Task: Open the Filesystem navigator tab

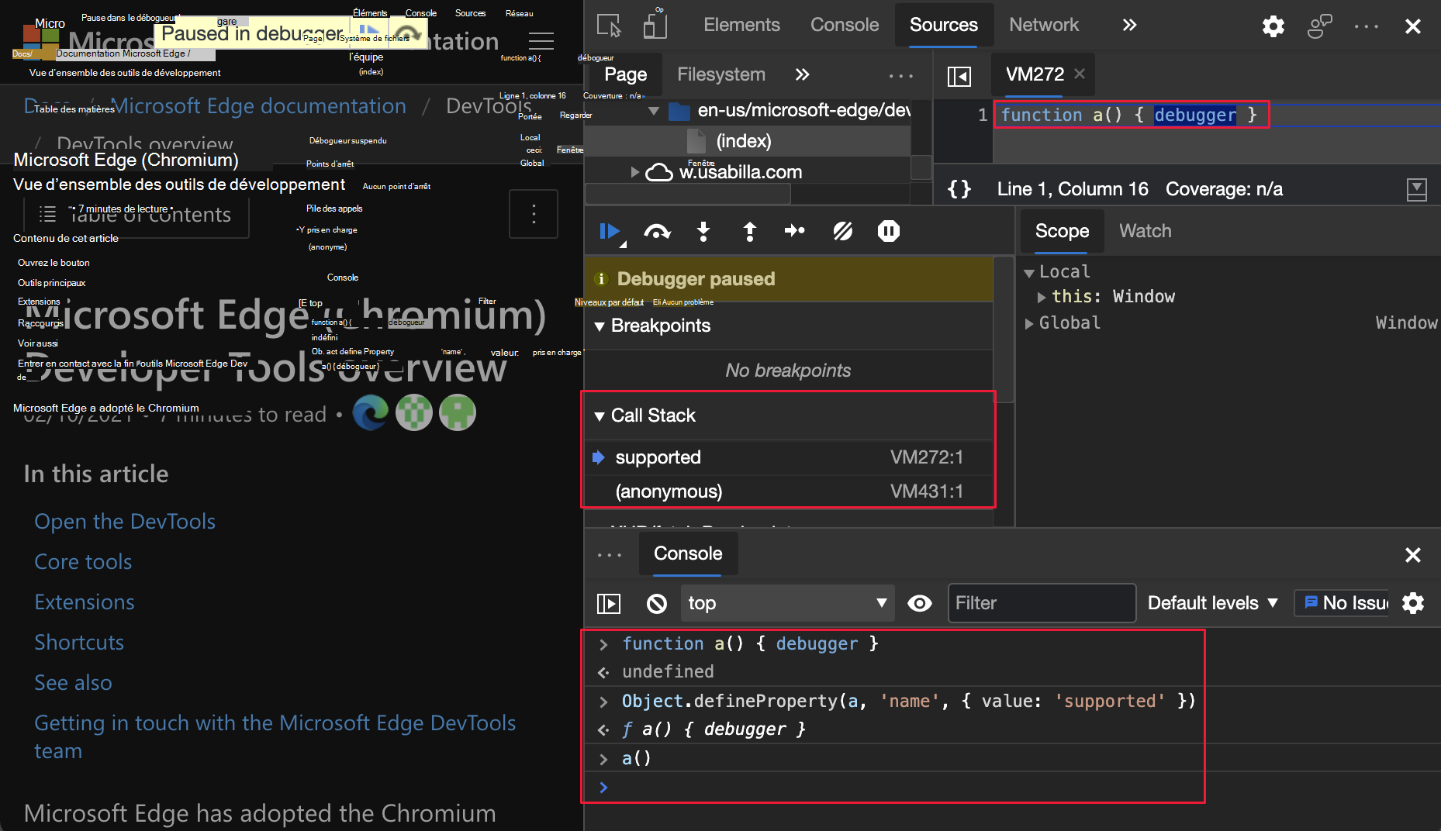Action: pyautogui.click(x=720, y=74)
